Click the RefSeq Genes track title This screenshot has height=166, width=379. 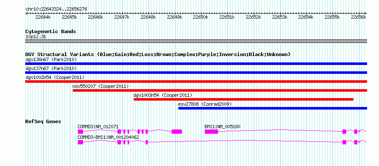click(43, 121)
